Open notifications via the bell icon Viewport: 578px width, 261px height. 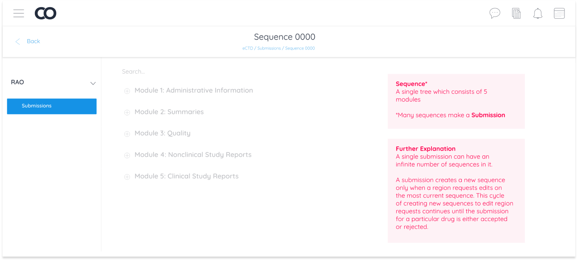538,13
